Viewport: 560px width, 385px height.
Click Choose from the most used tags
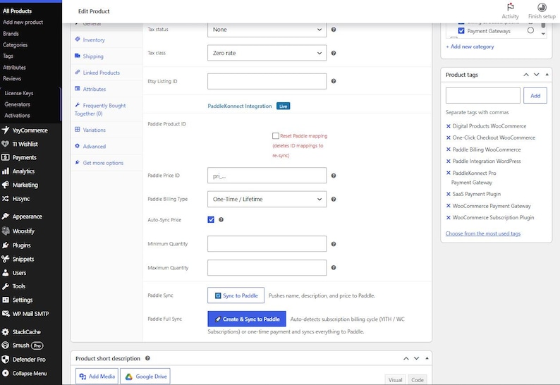483,233
